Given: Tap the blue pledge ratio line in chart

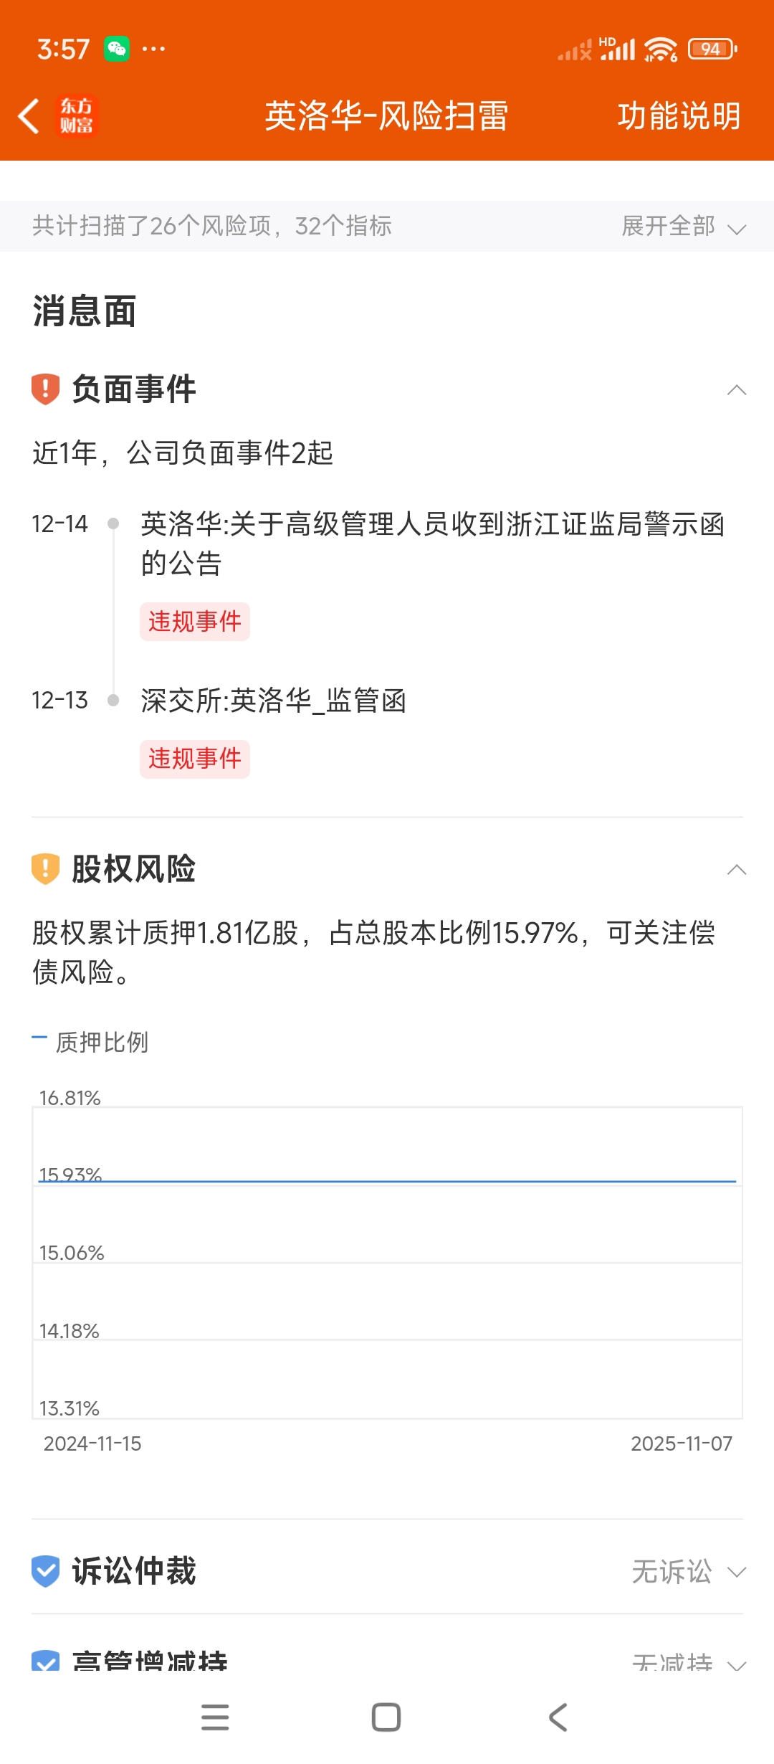Looking at the screenshot, I should (x=387, y=1180).
